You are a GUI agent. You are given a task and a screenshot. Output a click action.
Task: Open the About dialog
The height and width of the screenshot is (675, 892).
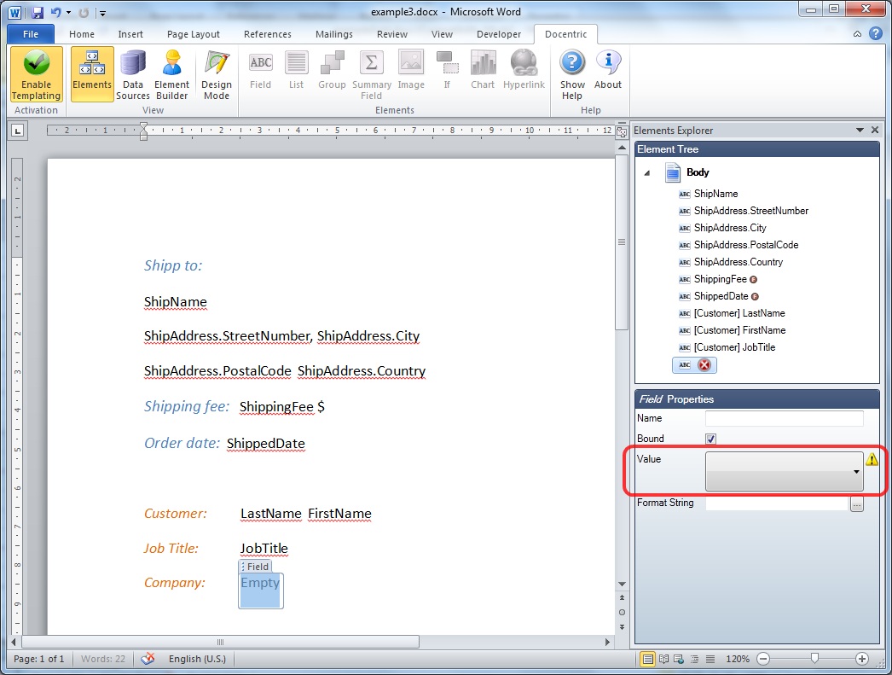tap(607, 70)
